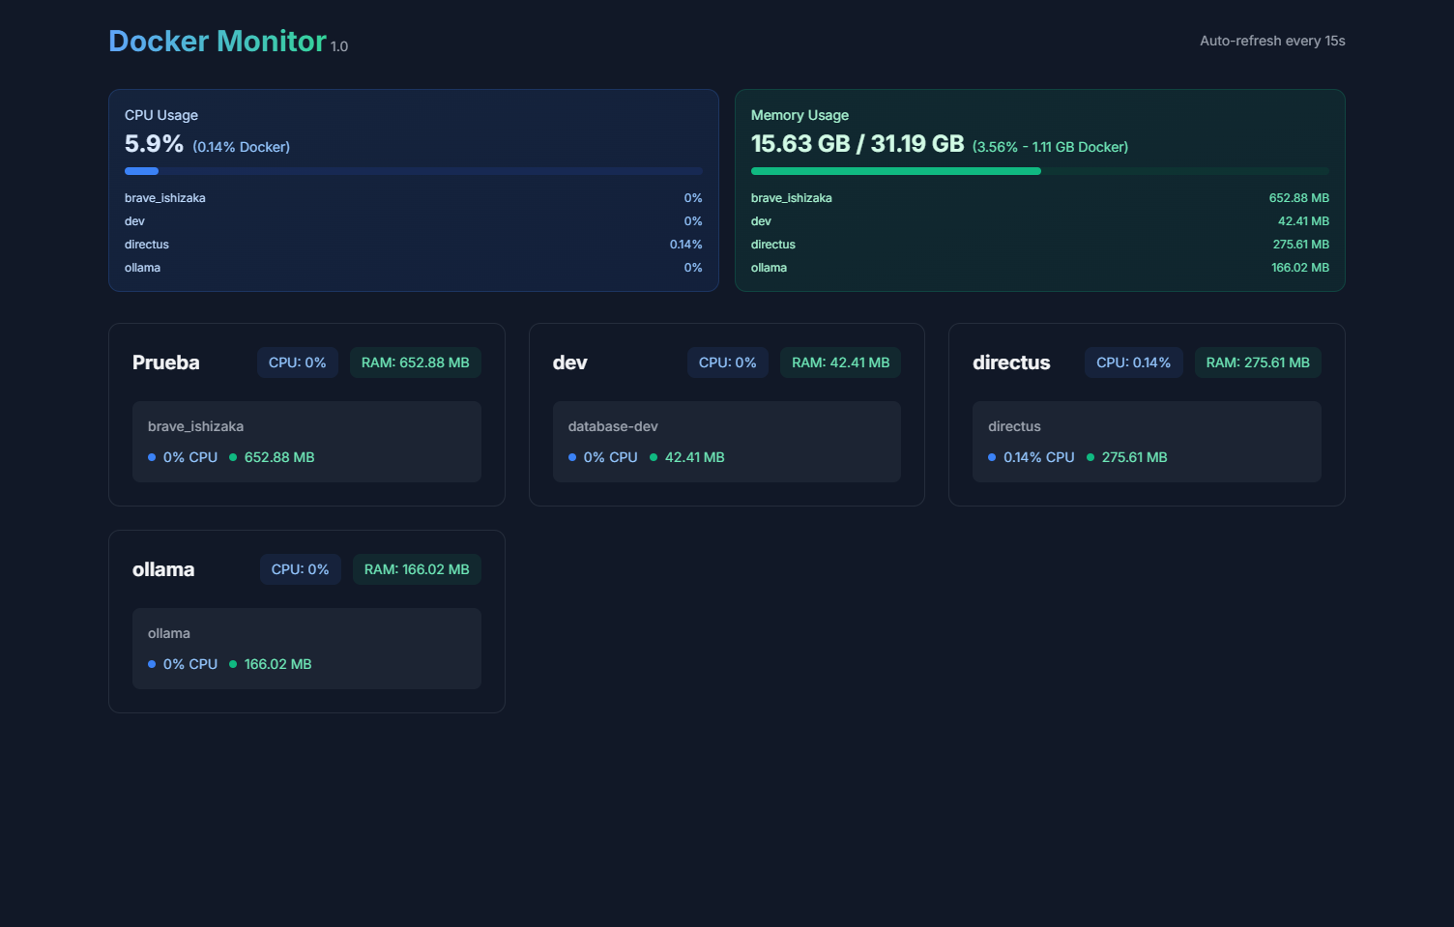
Task: Select brave_ishizaka row in CPU Usage list
Action: pos(414,198)
